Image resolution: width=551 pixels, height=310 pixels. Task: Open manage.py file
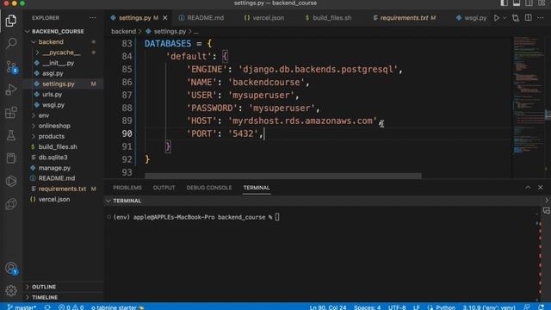tap(54, 168)
